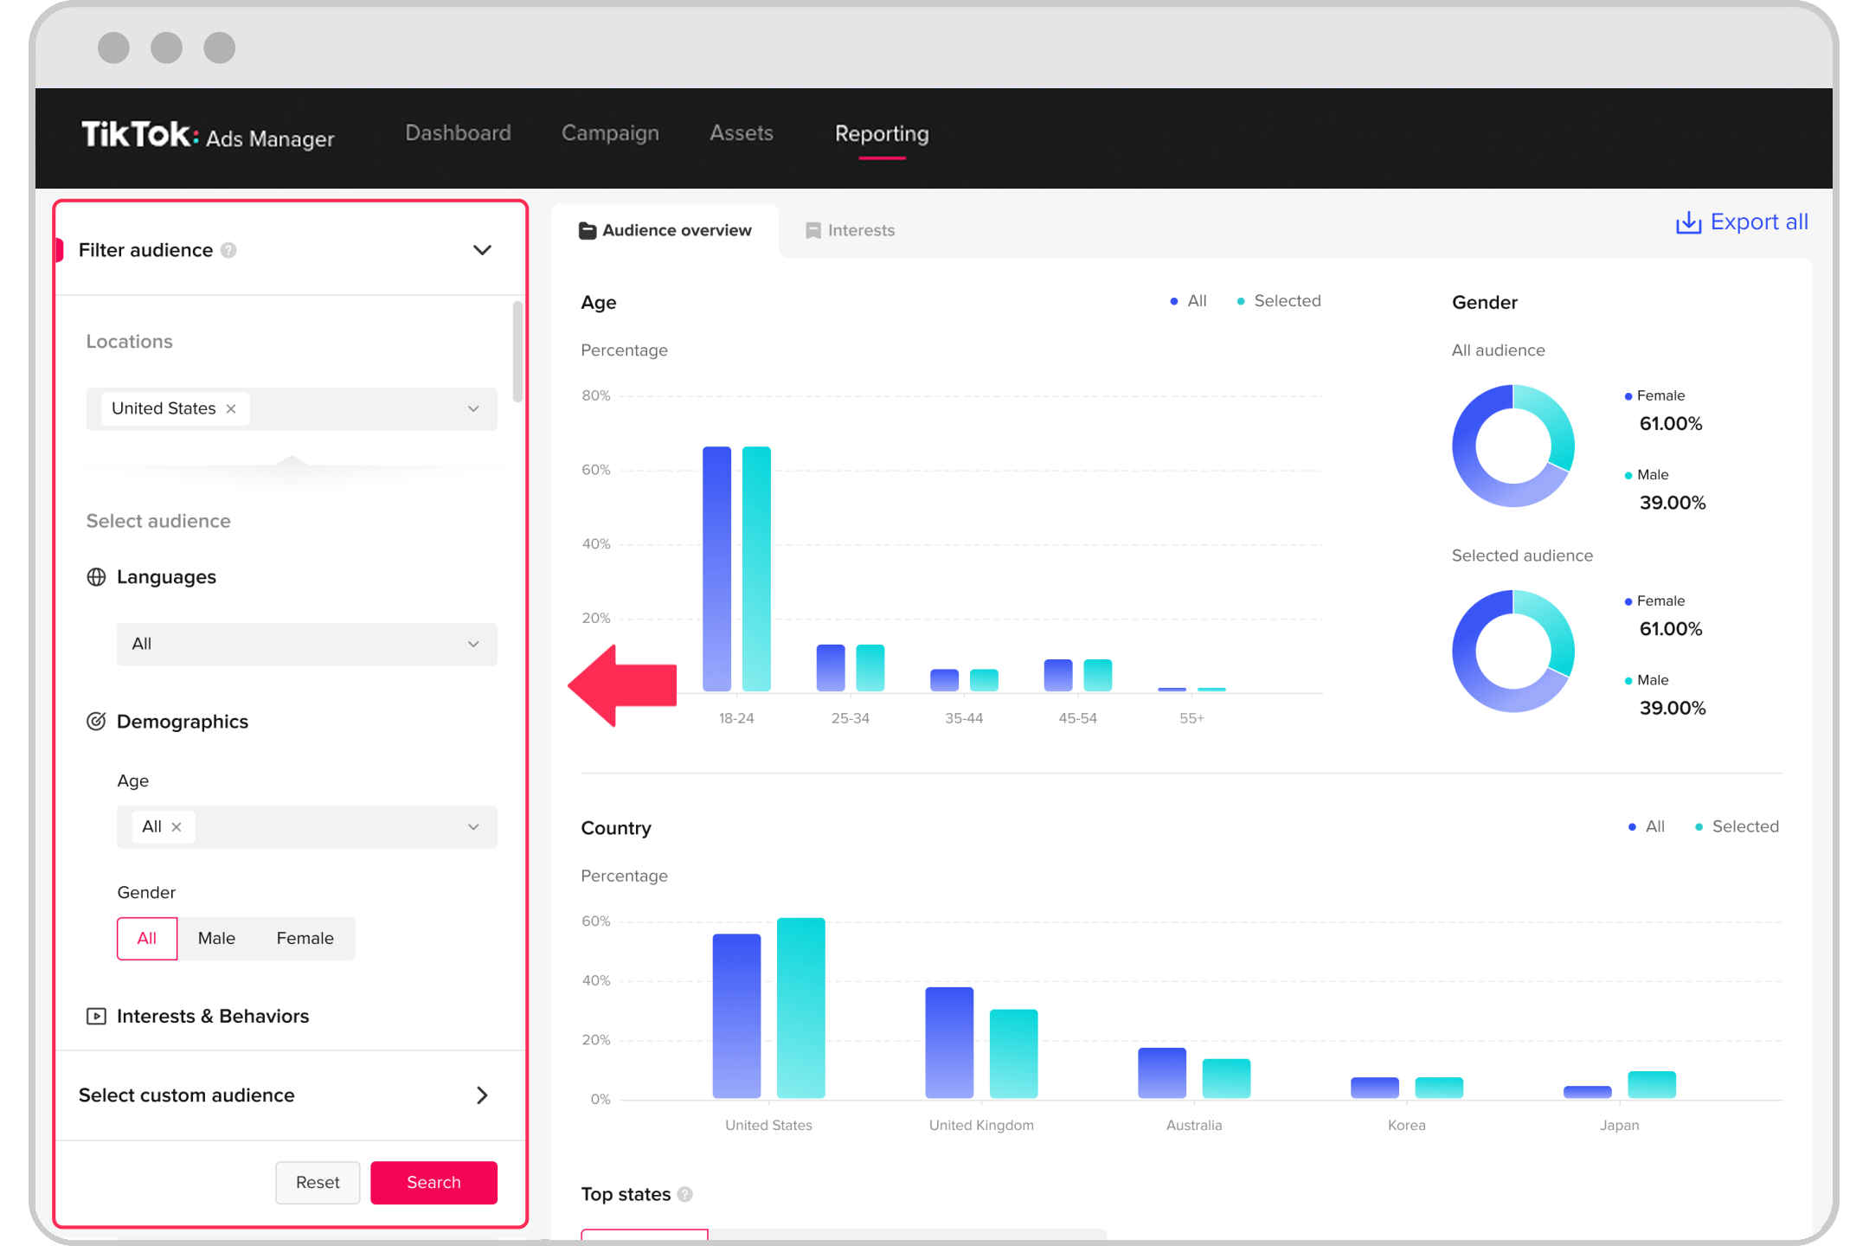
Task: Select the Female gender radio button
Action: (303, 937)
